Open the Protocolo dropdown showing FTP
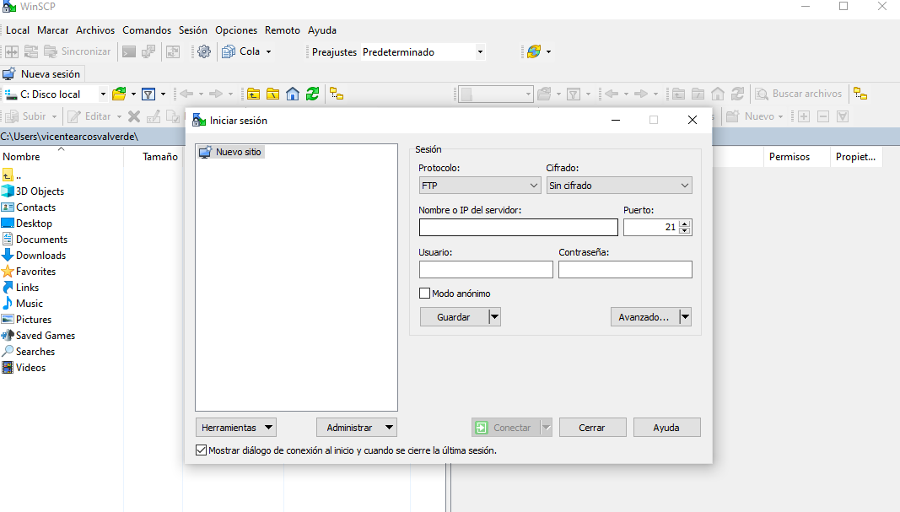900x512 pixels. pos(479,185)
